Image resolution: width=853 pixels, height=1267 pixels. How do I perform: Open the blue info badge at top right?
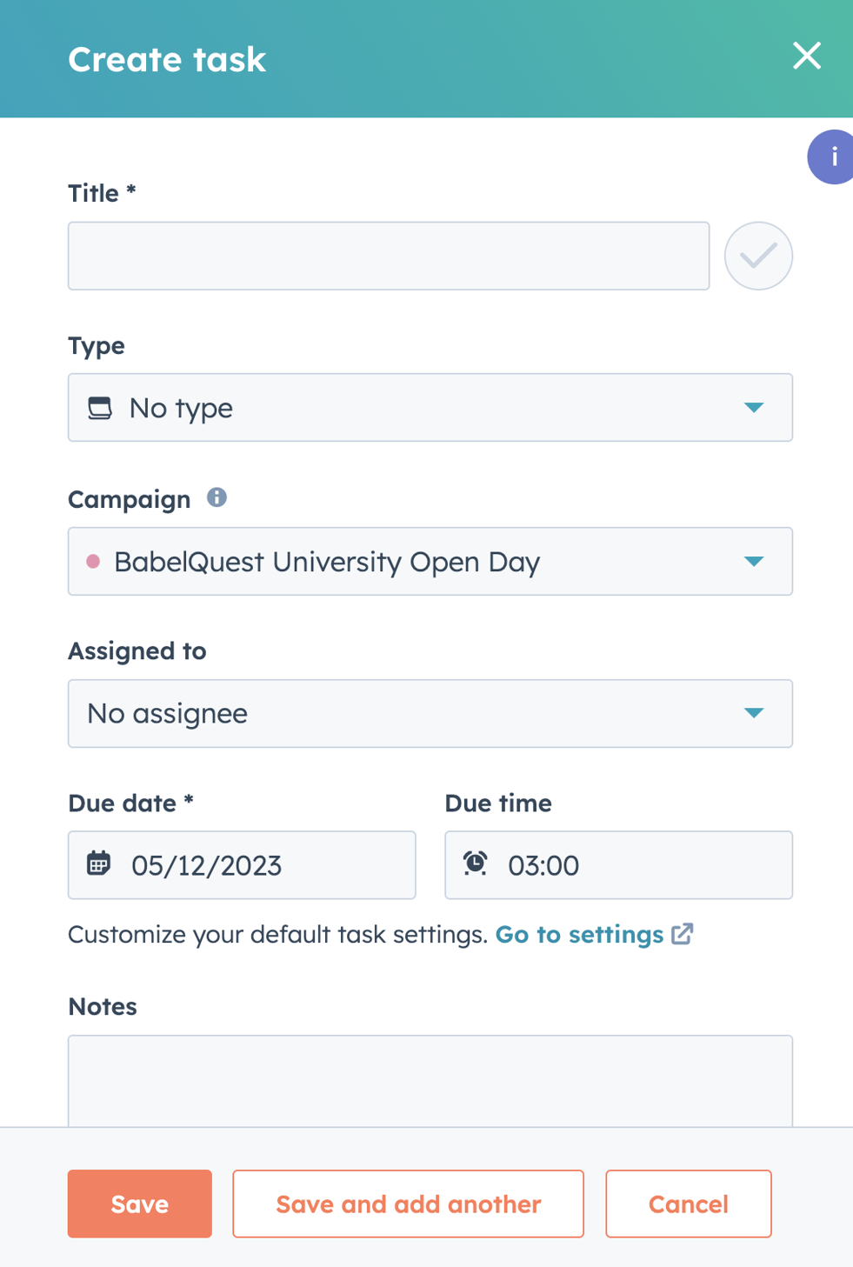coord(833,157)
